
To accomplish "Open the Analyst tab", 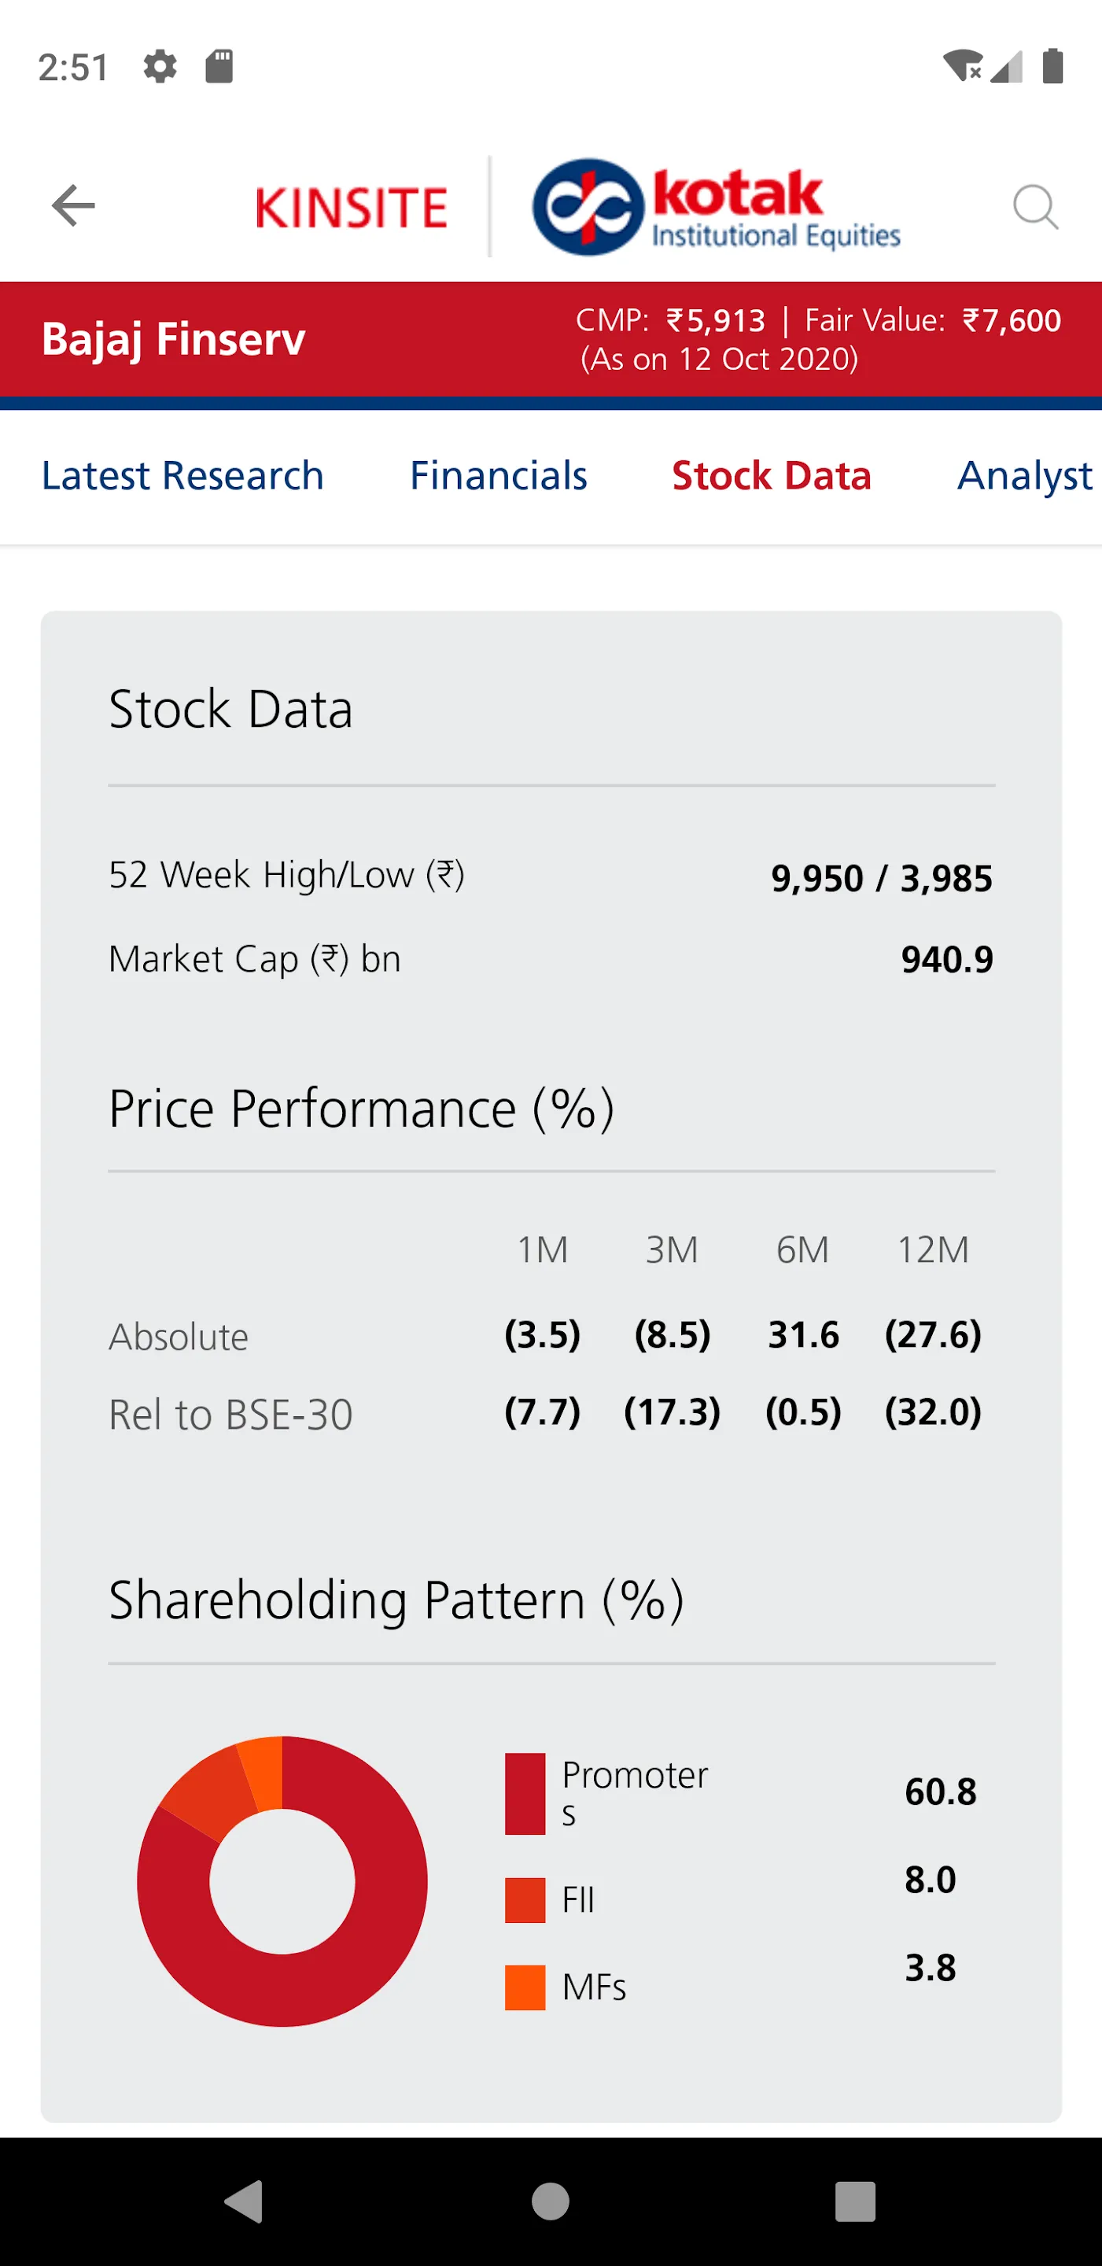I will (1026, 476).
